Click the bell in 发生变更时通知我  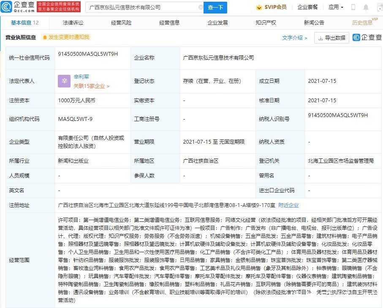[45, 38]
